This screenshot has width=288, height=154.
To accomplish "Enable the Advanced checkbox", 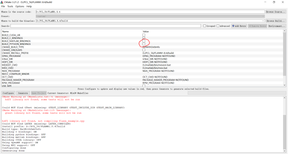I will 218,26.
